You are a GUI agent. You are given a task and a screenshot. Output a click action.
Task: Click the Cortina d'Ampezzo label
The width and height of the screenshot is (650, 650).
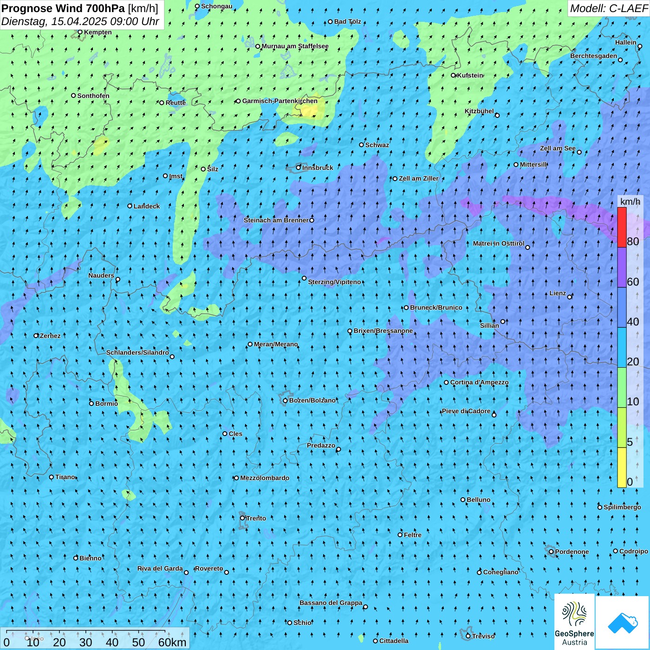479,382
